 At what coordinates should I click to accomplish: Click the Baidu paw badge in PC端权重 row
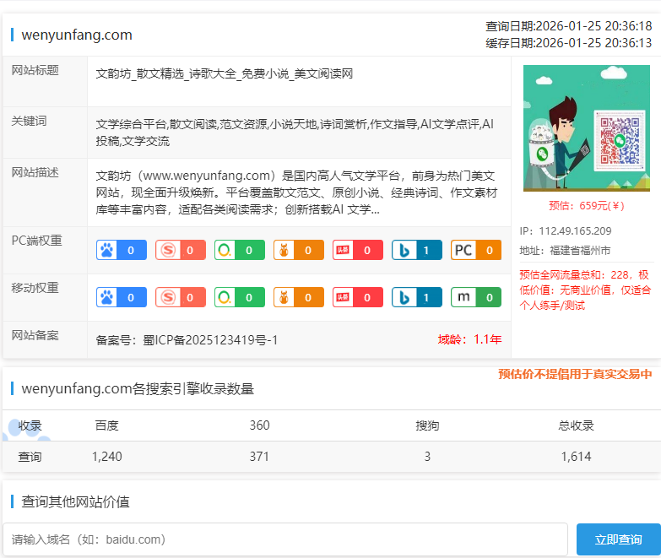coord(122,250)
